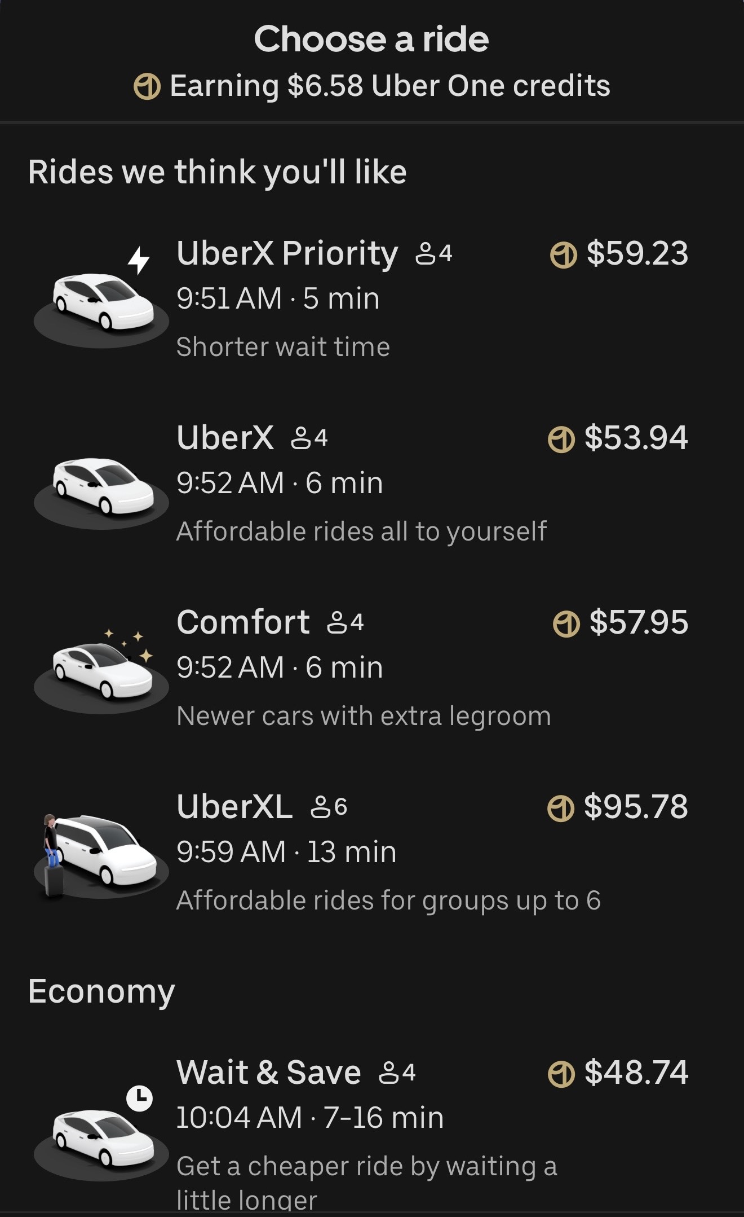Image resolution: width=744 pixels, height=1217 pixels.
Task: Tap the $53.94 UberX price
Action: click(x=636, y=438)
